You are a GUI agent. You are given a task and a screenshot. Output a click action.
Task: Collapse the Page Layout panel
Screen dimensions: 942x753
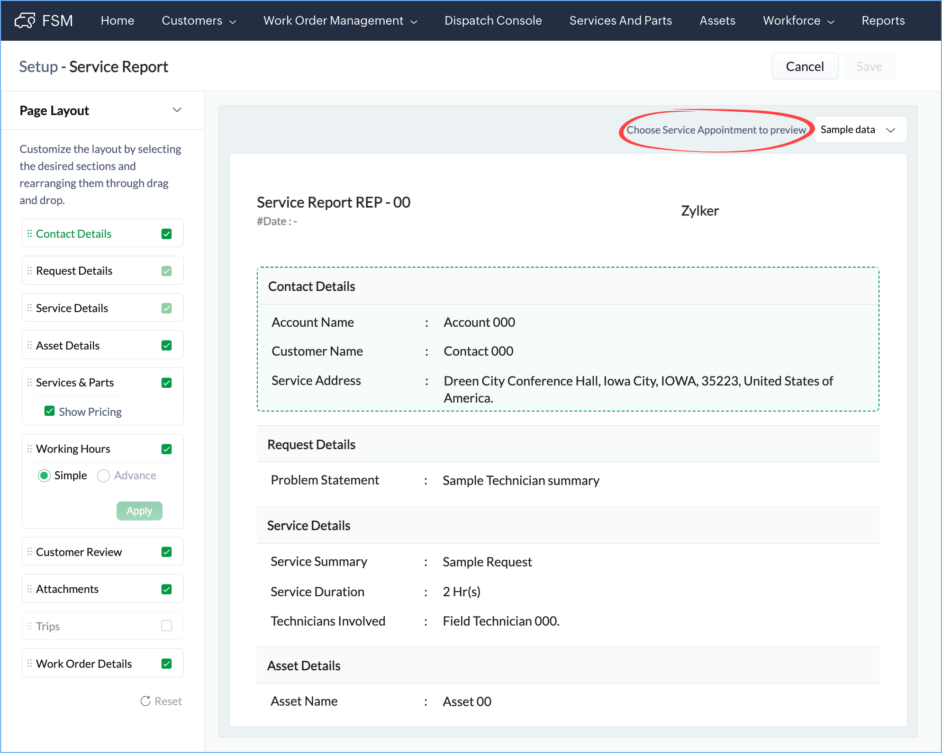[177, 110]
